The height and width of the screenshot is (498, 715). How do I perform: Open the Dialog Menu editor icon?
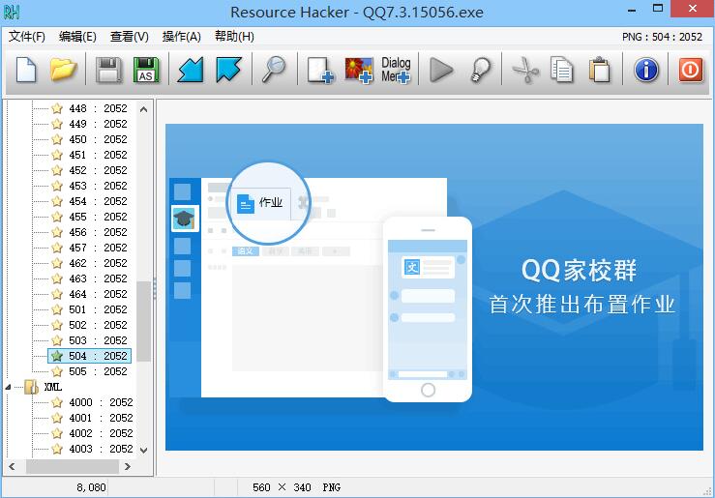[396, 70]
